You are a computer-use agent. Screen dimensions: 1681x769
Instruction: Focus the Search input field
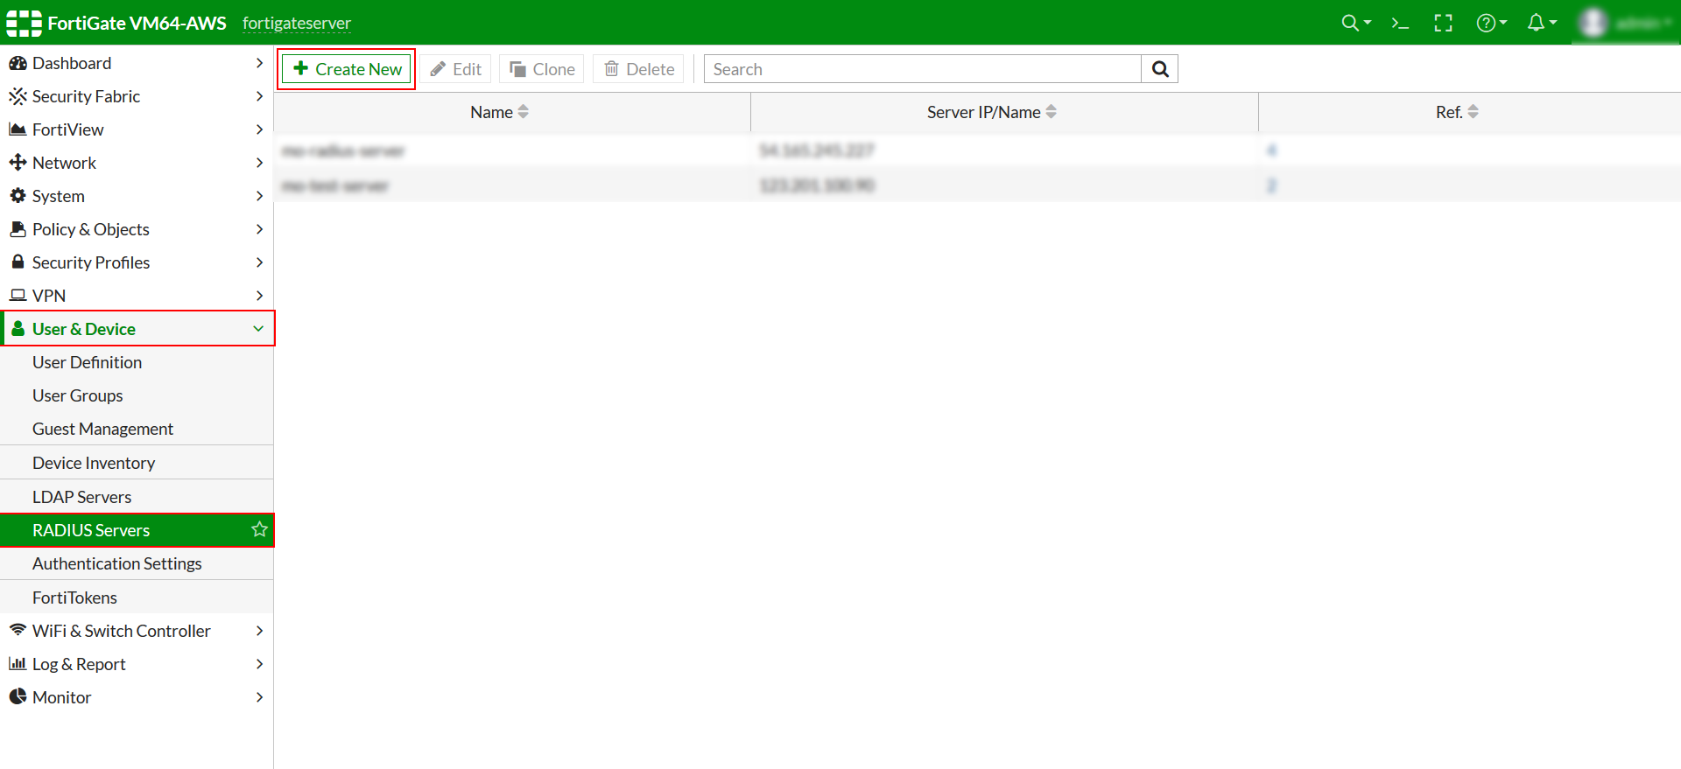[x=923, y=69]
